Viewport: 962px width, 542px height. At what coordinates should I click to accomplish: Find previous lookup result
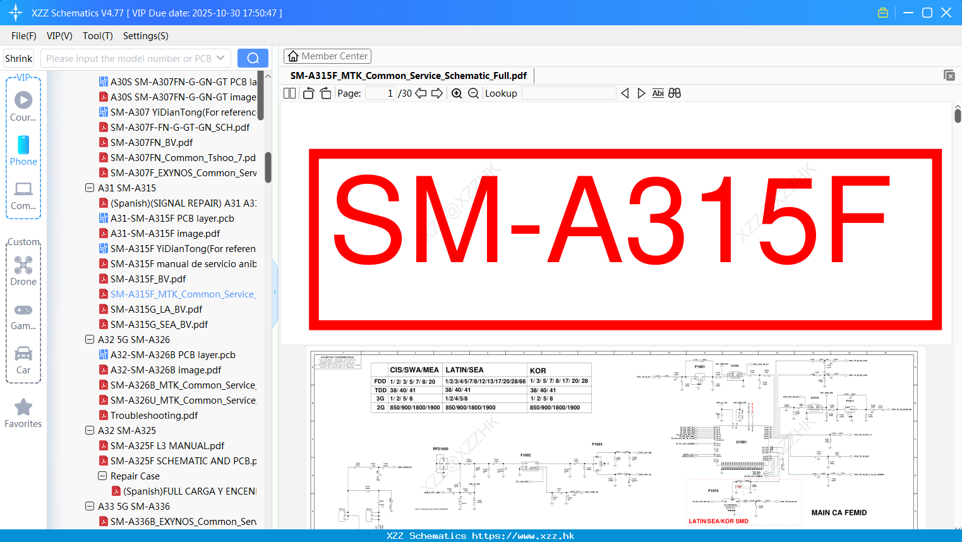[x=625, y=93]
